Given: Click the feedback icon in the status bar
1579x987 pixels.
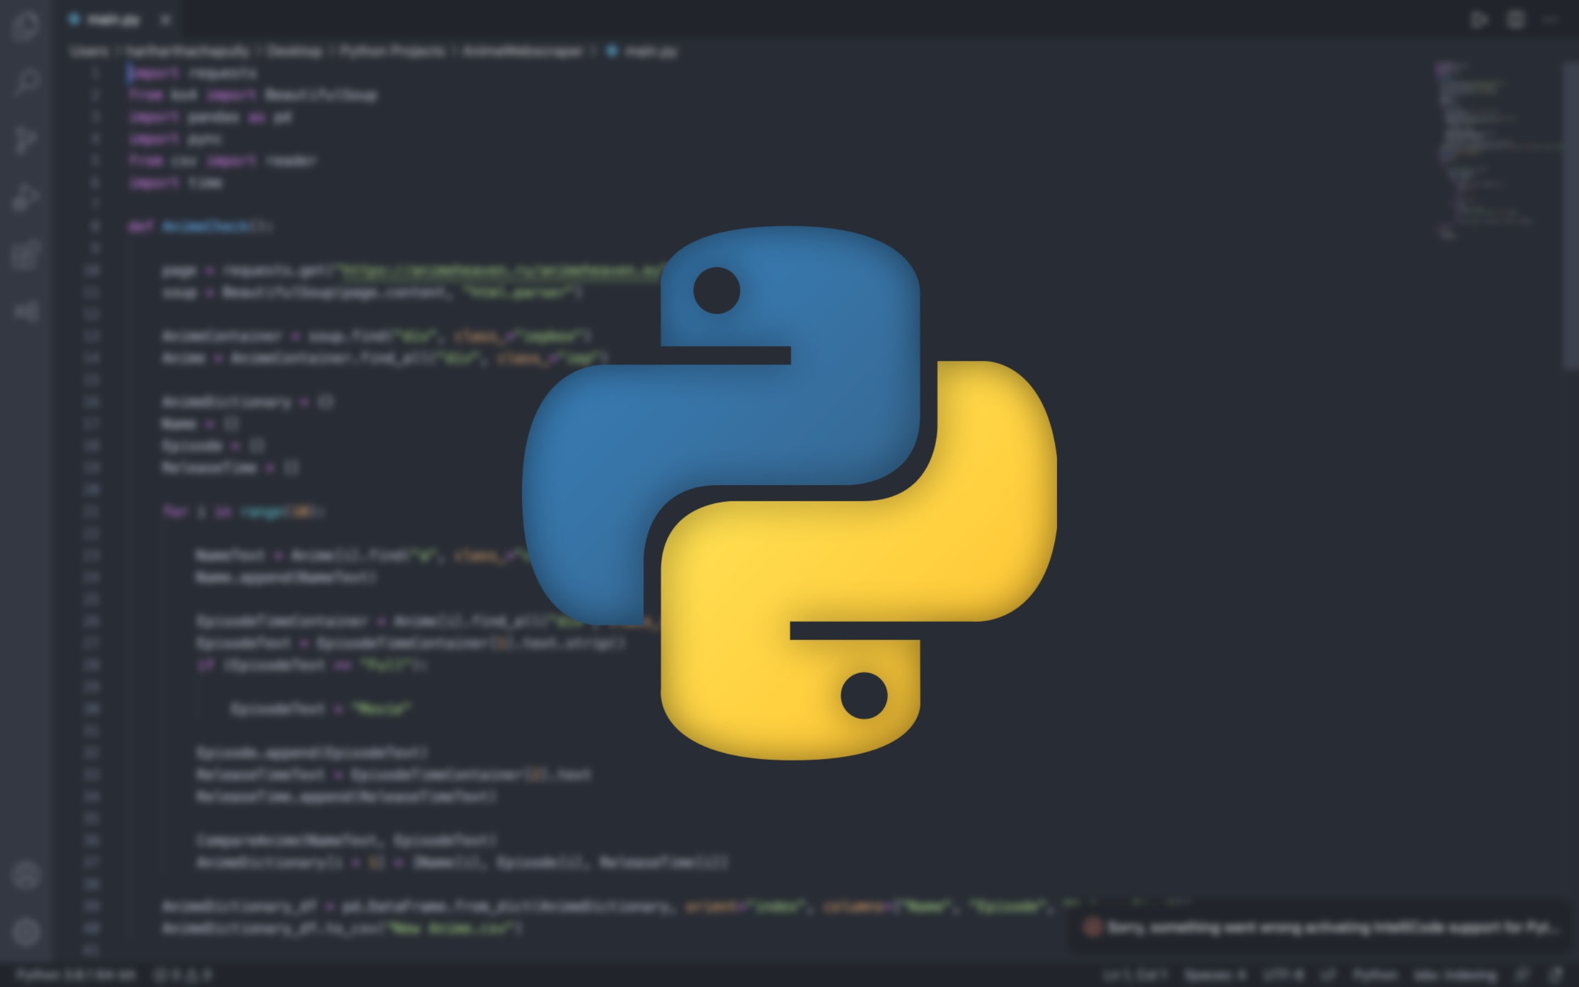Looking at the screenshot, I should click(1522, 974).
